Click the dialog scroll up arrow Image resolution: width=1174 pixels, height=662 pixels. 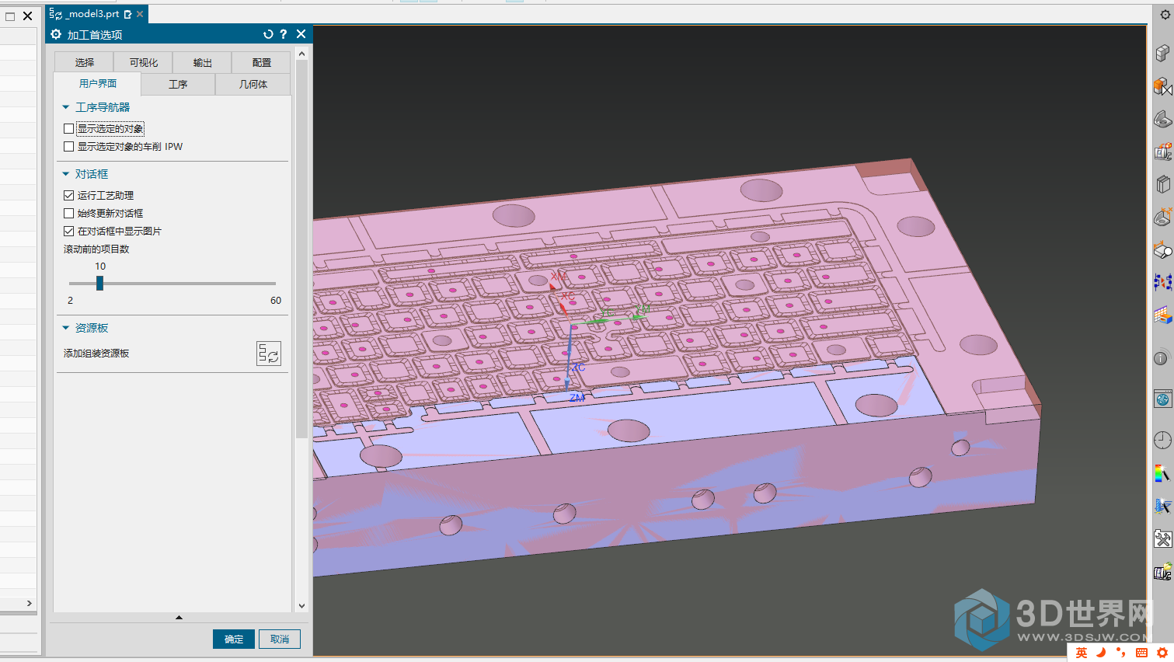[x=301, y=54]
